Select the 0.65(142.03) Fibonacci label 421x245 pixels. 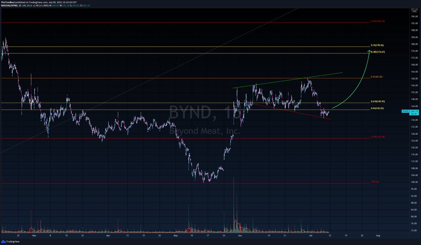377,108
